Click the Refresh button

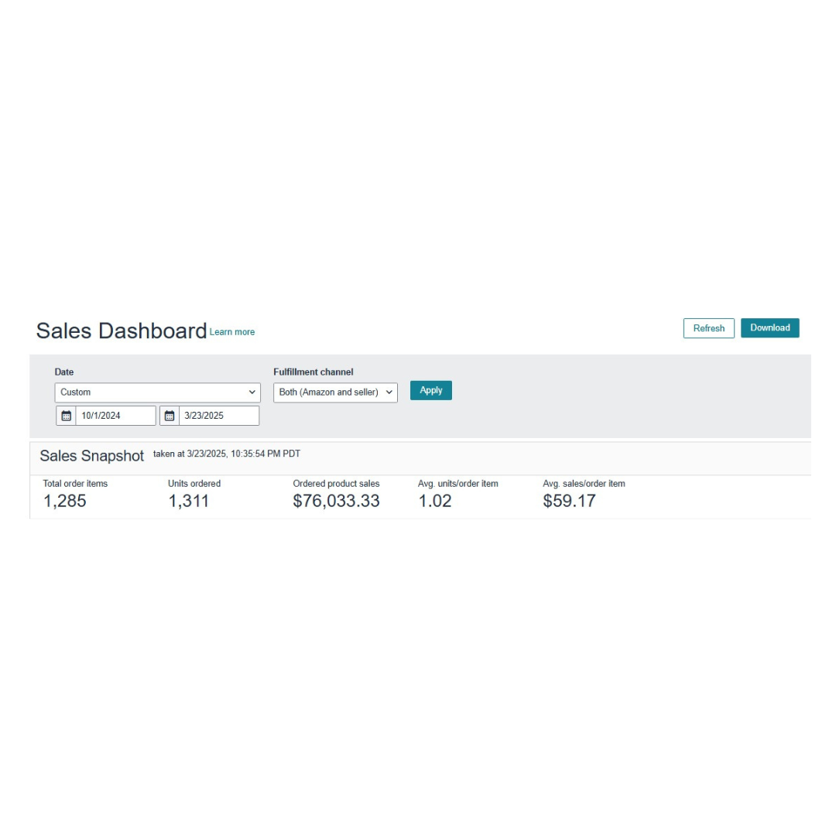pos(708,328)
